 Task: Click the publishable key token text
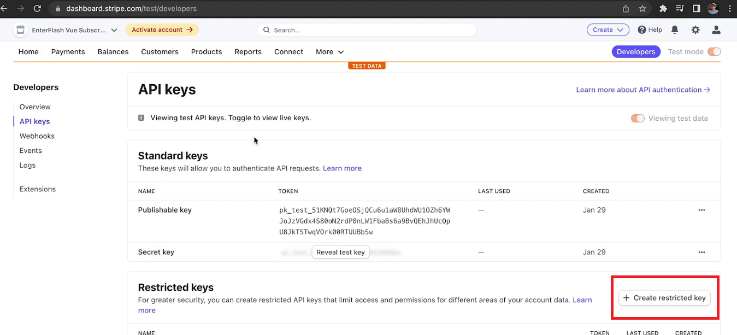click(365, 221)
